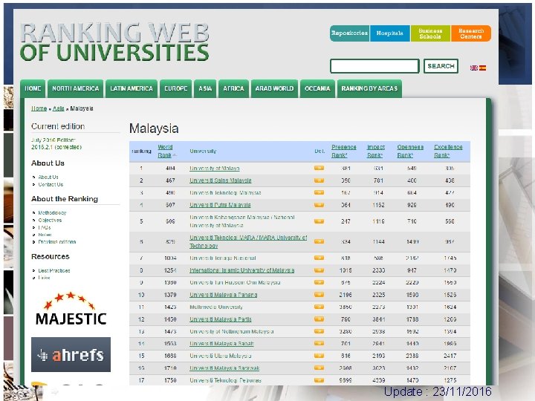Open International Islamic University of Malaysia link
This screenshot has height=401, width=535.
[x=242, y=270]
